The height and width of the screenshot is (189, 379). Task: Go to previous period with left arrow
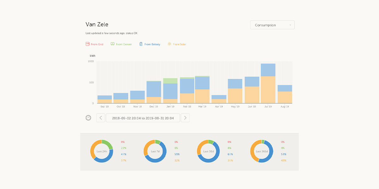pos(101,118)
